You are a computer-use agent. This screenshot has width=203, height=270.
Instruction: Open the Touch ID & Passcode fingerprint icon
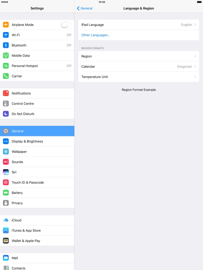(6, 182)
